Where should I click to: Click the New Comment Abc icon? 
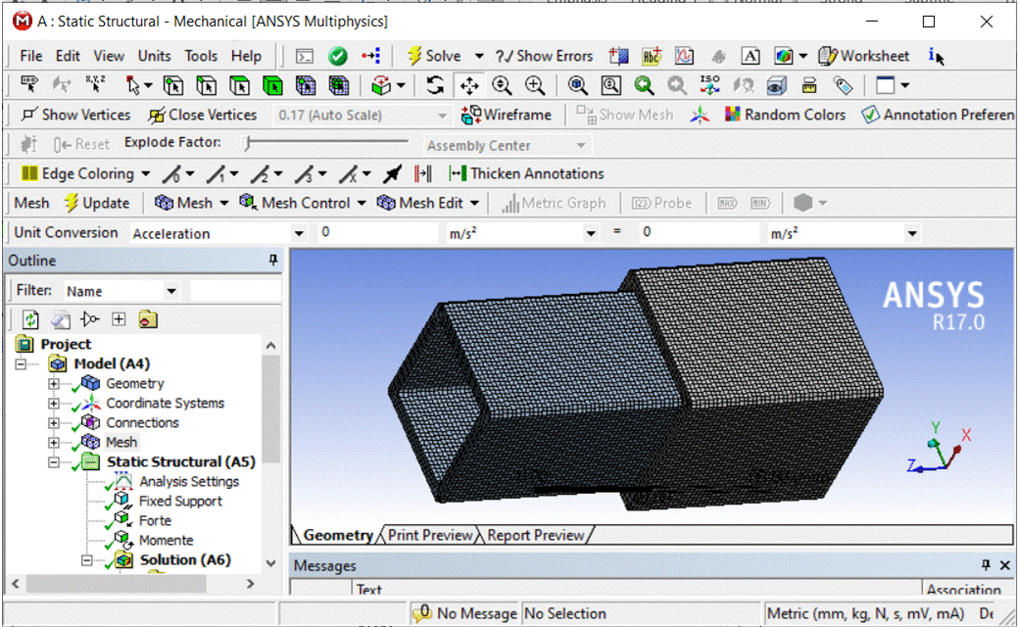click(x=652, y=57)
